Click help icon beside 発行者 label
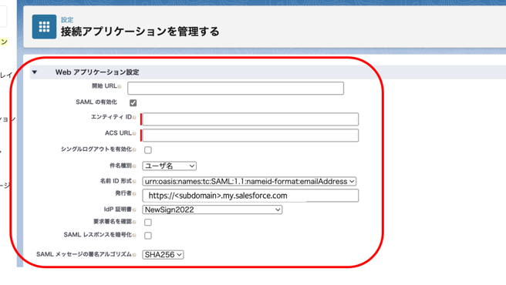Screen dimensions: 506x285 coord(134,193)
